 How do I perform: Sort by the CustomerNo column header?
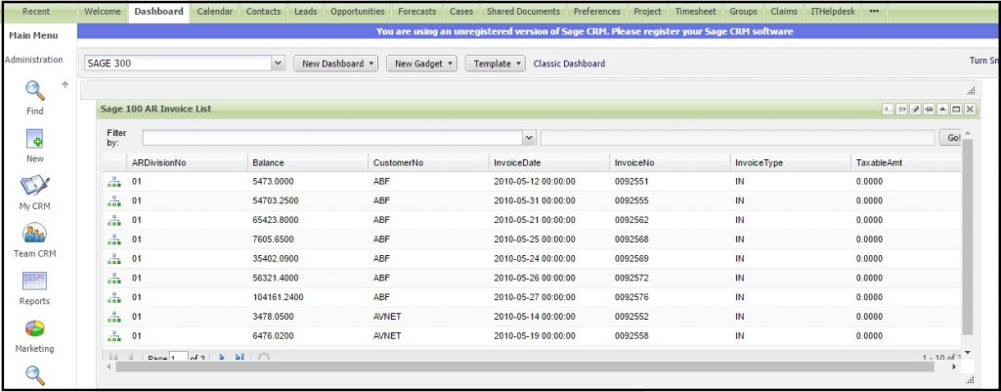[428, 163]
